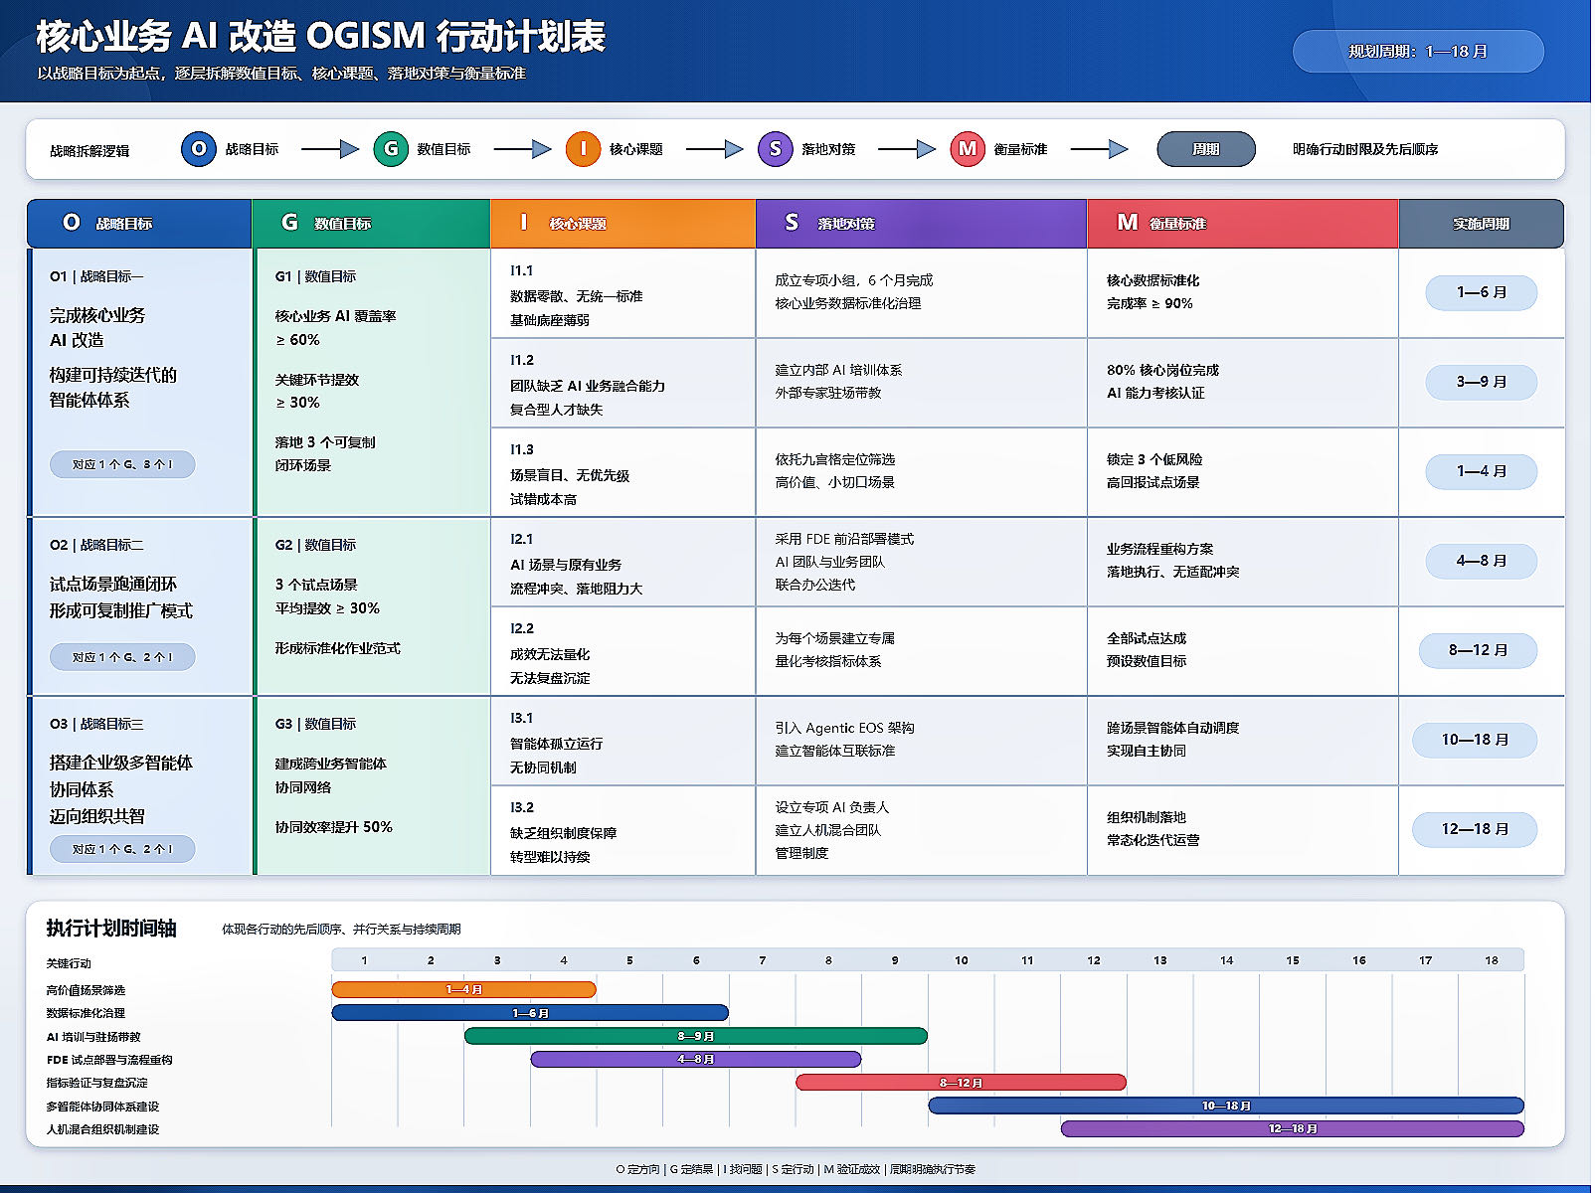Click the I1.2 团队缺乏 AI 业务融合能力 cell
Viewport: 1595px width, 1193px height.
(623, 384)
